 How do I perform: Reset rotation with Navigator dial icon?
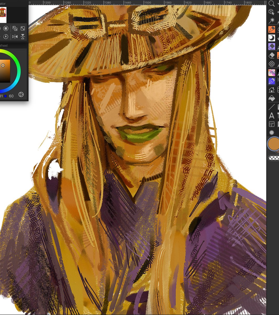click(x=6, y=36)
